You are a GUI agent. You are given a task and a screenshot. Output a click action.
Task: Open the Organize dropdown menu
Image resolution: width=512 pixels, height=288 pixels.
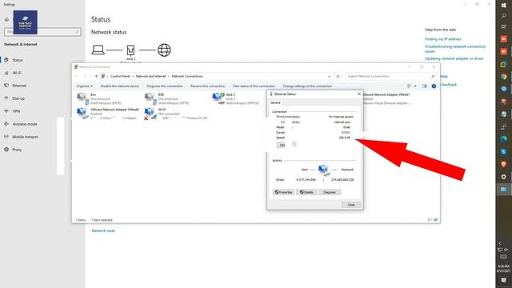tap(85, 86)
